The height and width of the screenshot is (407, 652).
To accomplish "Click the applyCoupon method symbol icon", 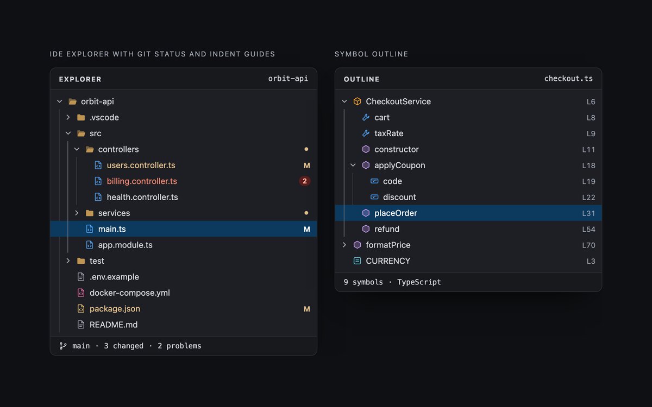I will [366, 166].
